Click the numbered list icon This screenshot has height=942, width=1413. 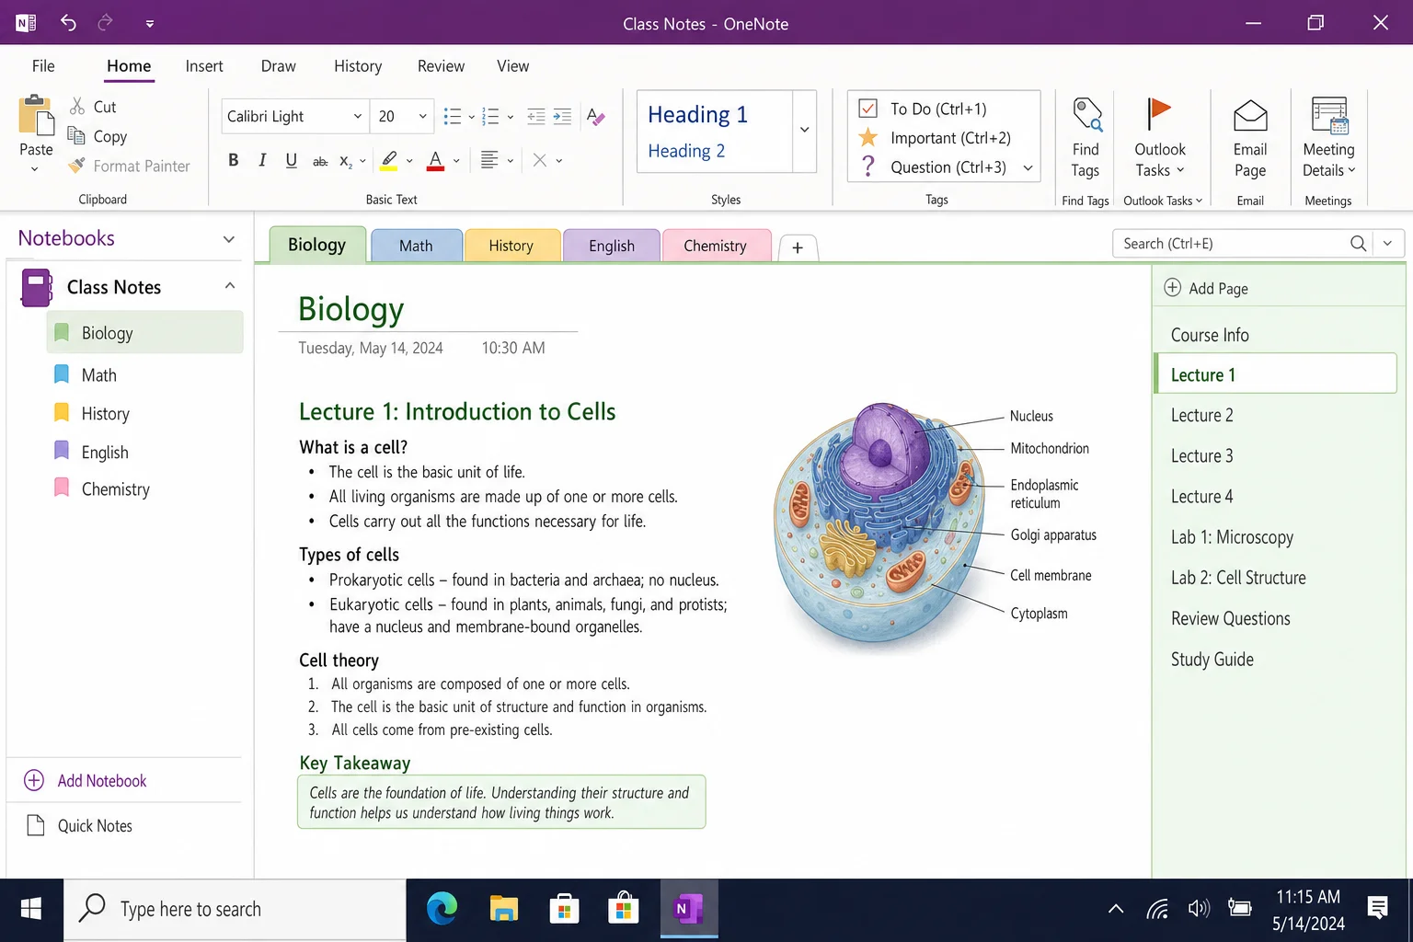[490, 116]
